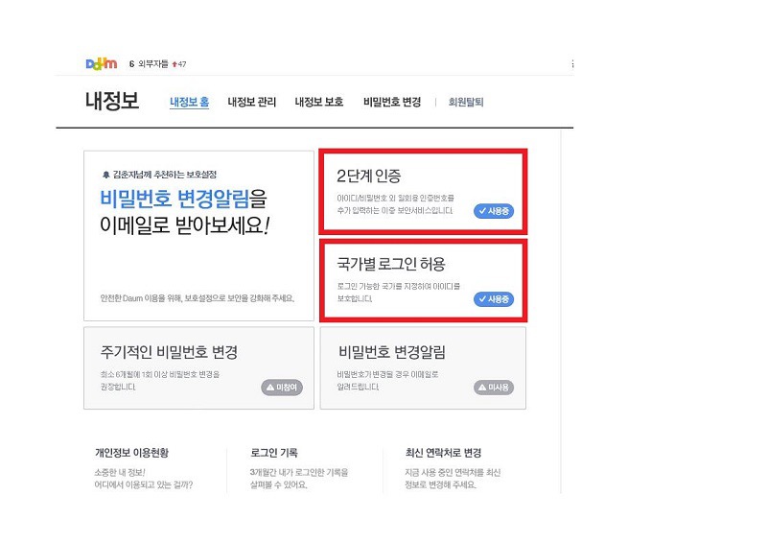Click text '3개월간 내가 로그인한 기록을'
This screenshot has height=542, width=767.
(x=299, y=473)
